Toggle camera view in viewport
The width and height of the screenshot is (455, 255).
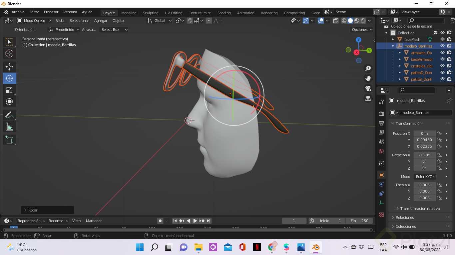tap(368, 88)
